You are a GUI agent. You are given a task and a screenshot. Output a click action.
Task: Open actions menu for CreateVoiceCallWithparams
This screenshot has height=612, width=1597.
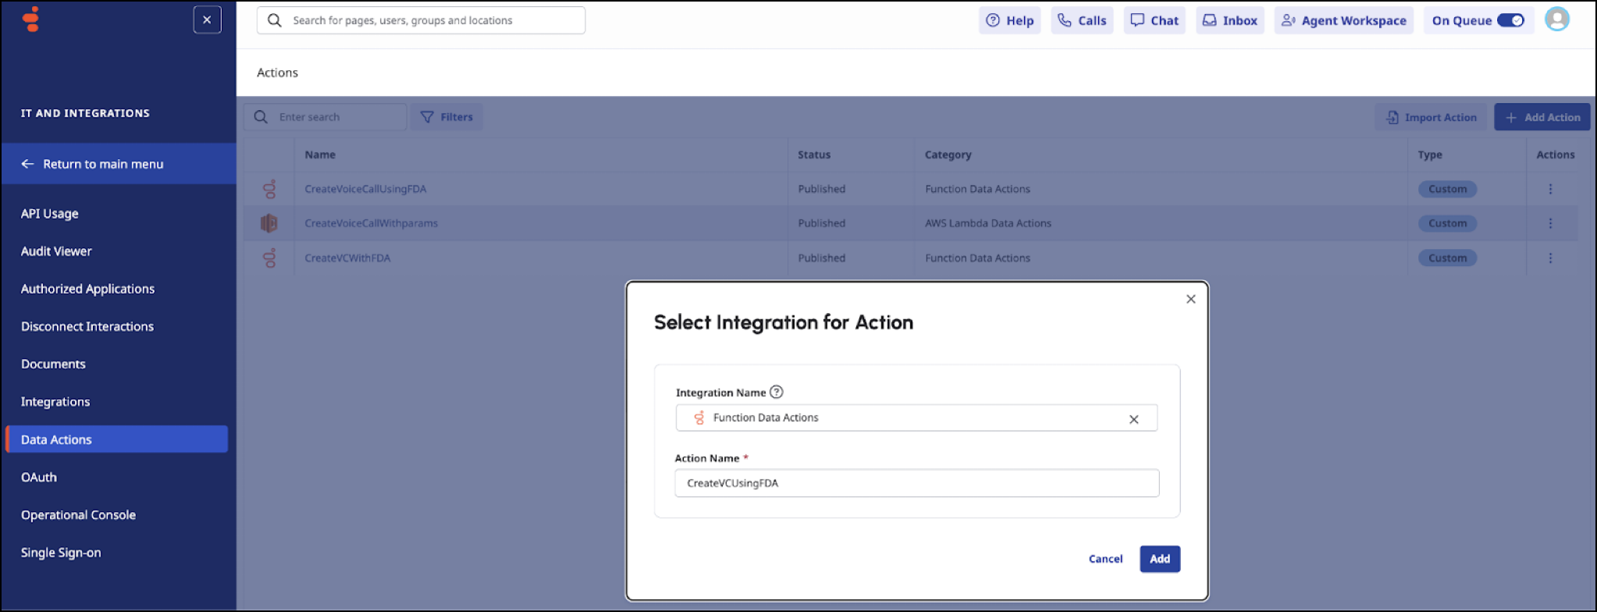(x=1550, y=223)
